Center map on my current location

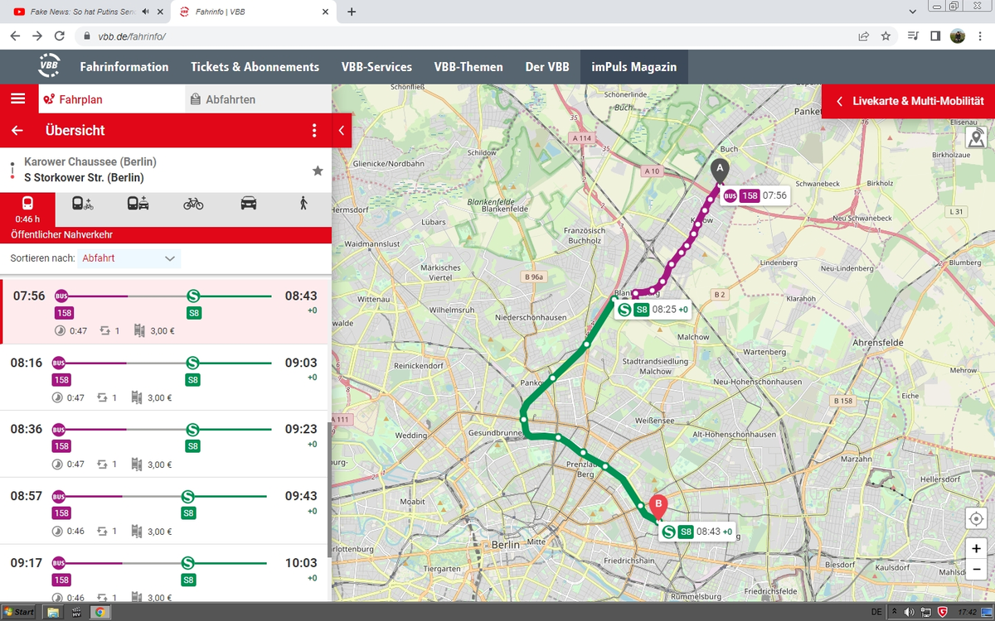(976, 518)
